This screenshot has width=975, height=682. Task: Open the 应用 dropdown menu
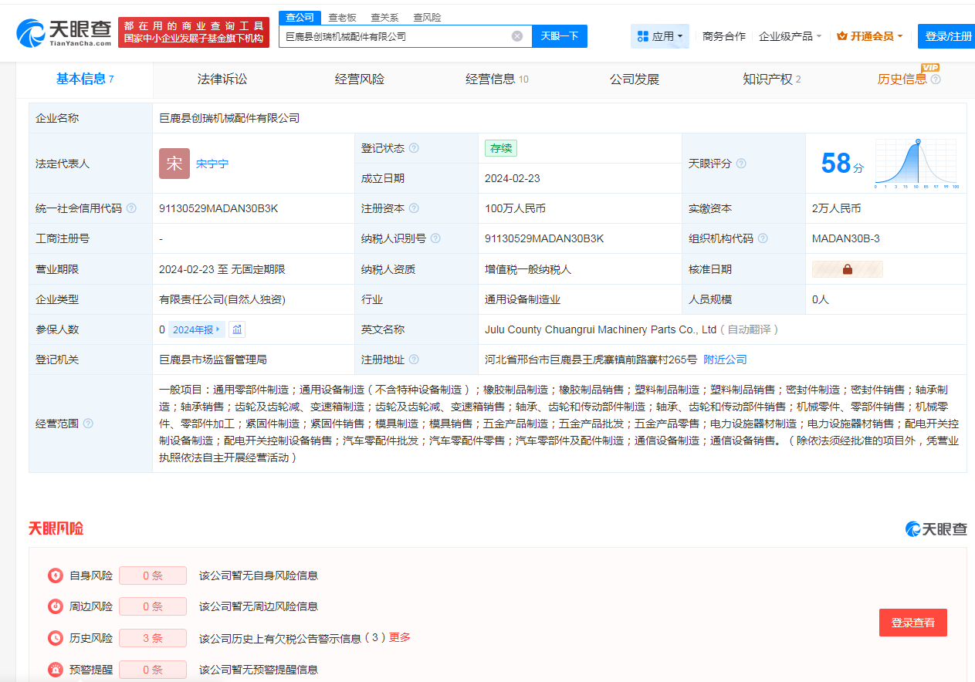coord(660,36)
